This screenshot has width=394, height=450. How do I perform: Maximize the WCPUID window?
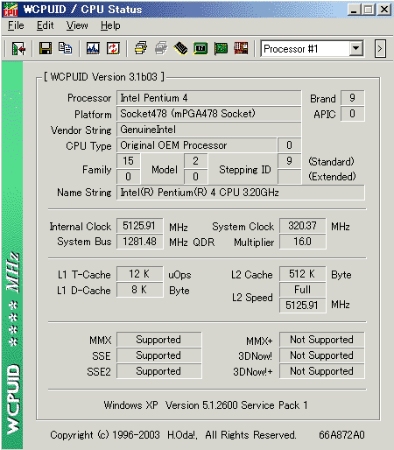(x=368, y=10)
